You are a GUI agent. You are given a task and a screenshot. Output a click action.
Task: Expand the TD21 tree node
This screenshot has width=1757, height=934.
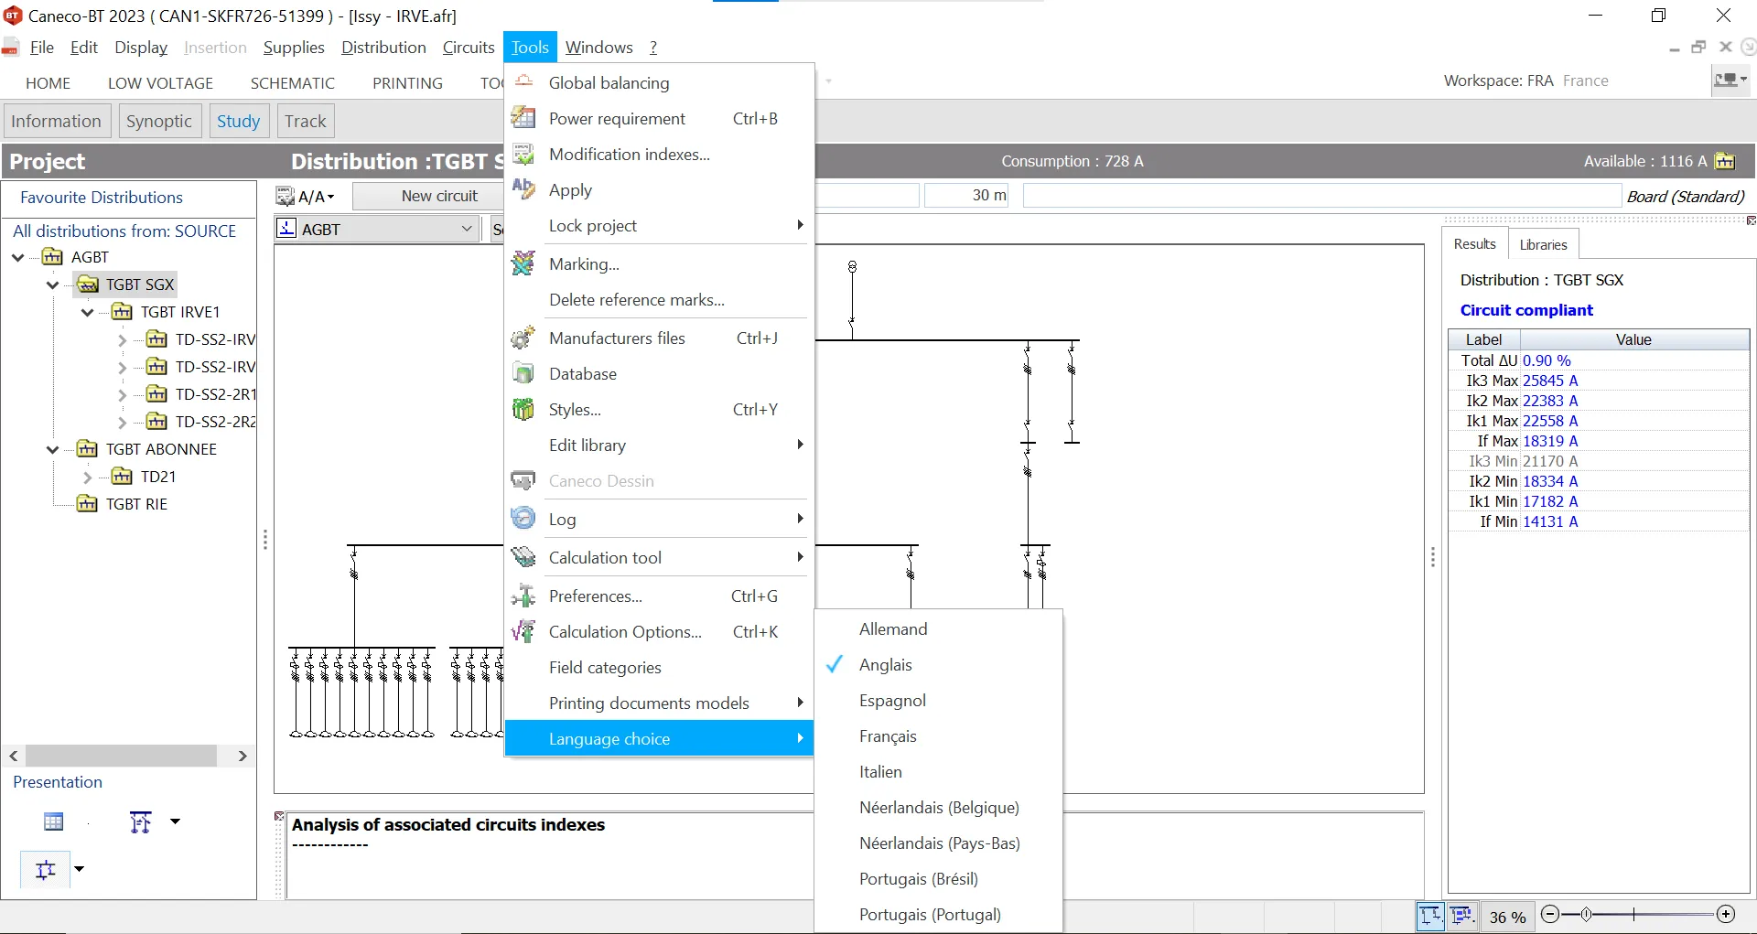pyautogui.click(x=88, y=478)
